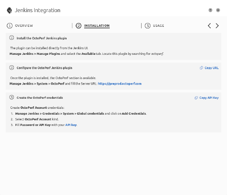Click "Manage Jenkins > System > OctoPerf" text

pos(37,84)
